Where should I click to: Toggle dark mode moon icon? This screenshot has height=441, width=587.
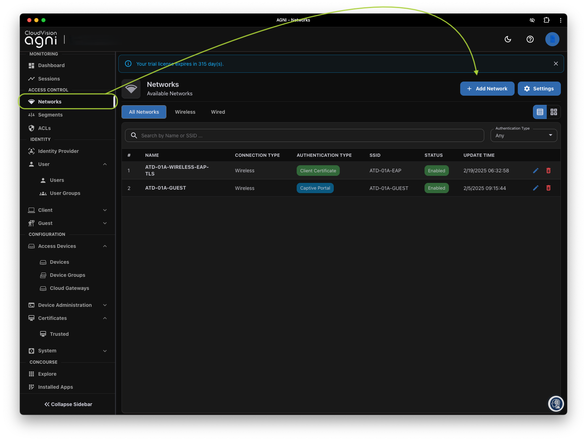[508, 39]
